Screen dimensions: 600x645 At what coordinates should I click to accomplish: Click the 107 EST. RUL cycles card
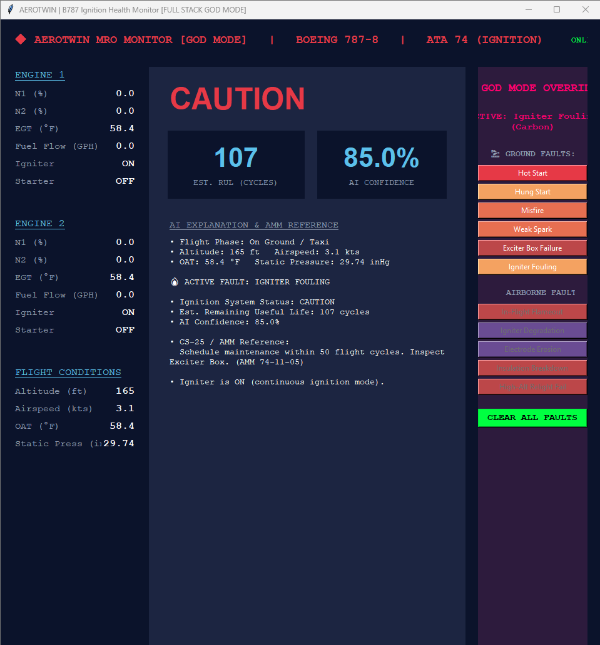tap(236, 164)
